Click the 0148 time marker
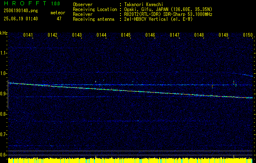Screen dimensions: 256x163 [x=199, y=35]
